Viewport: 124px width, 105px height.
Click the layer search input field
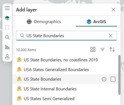(x=67, y=36)
